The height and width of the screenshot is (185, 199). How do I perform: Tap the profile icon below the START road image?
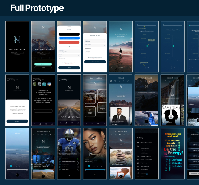[60, 123]
